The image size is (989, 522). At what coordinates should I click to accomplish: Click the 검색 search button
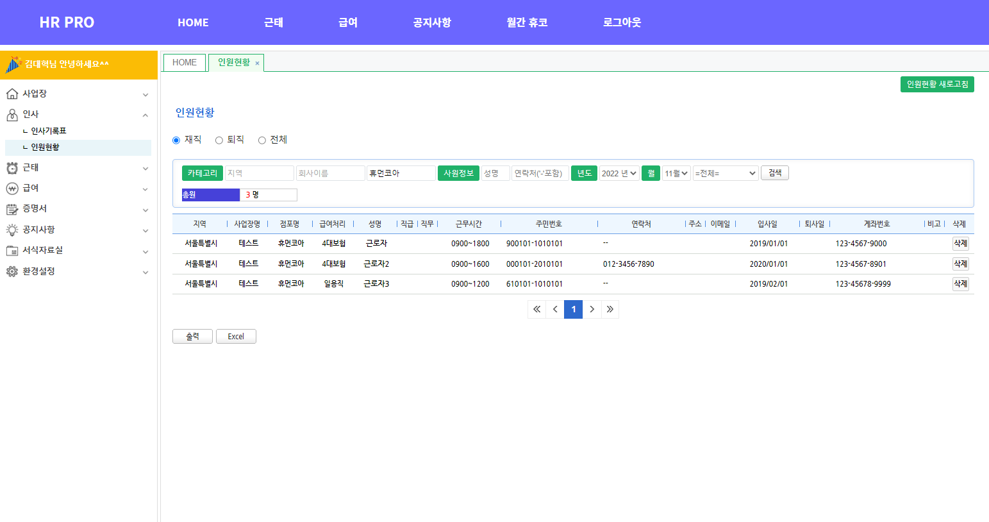click(775, 173)
